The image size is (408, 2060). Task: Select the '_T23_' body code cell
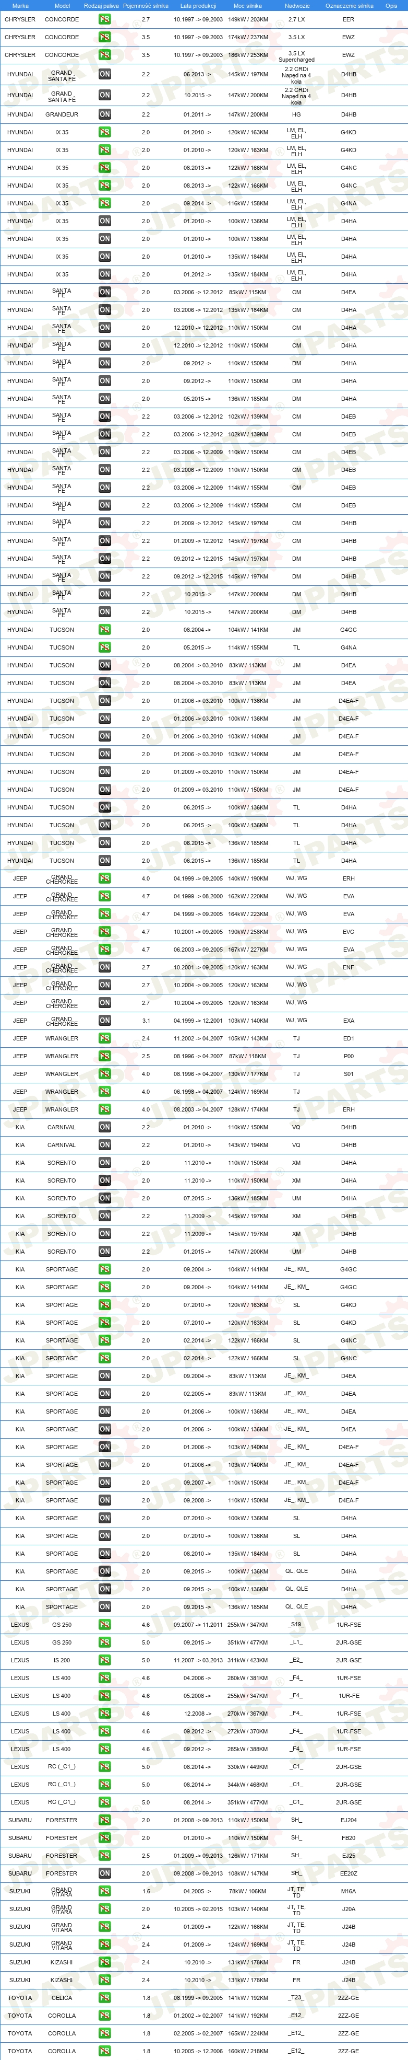pos(296,1998)
